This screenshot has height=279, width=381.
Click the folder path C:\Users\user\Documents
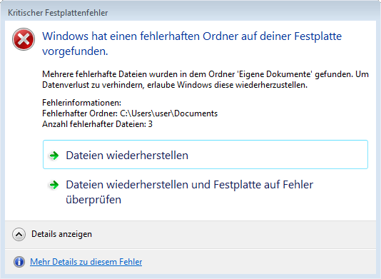pyautogui.click(x=169, y=113)
